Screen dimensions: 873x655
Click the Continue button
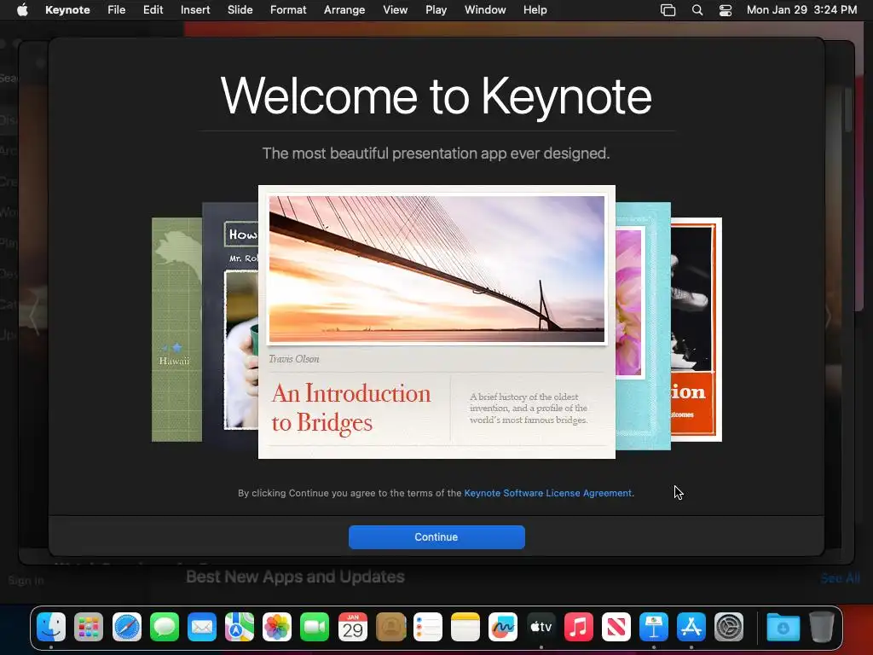436,537
